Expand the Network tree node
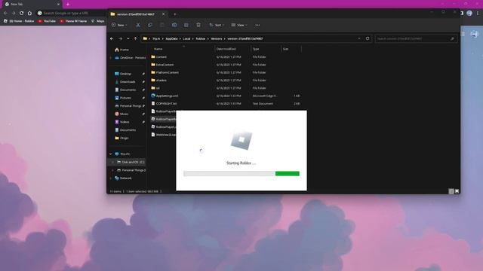Screen dimensions: 483x271 (x=111, y=178)
